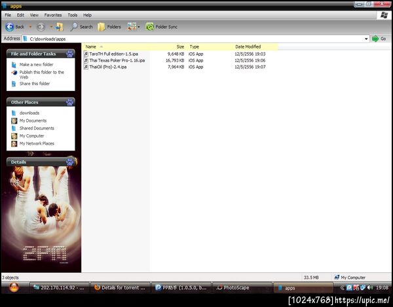Open the Forward history dropdown arrow

click(x=51, y=27)
